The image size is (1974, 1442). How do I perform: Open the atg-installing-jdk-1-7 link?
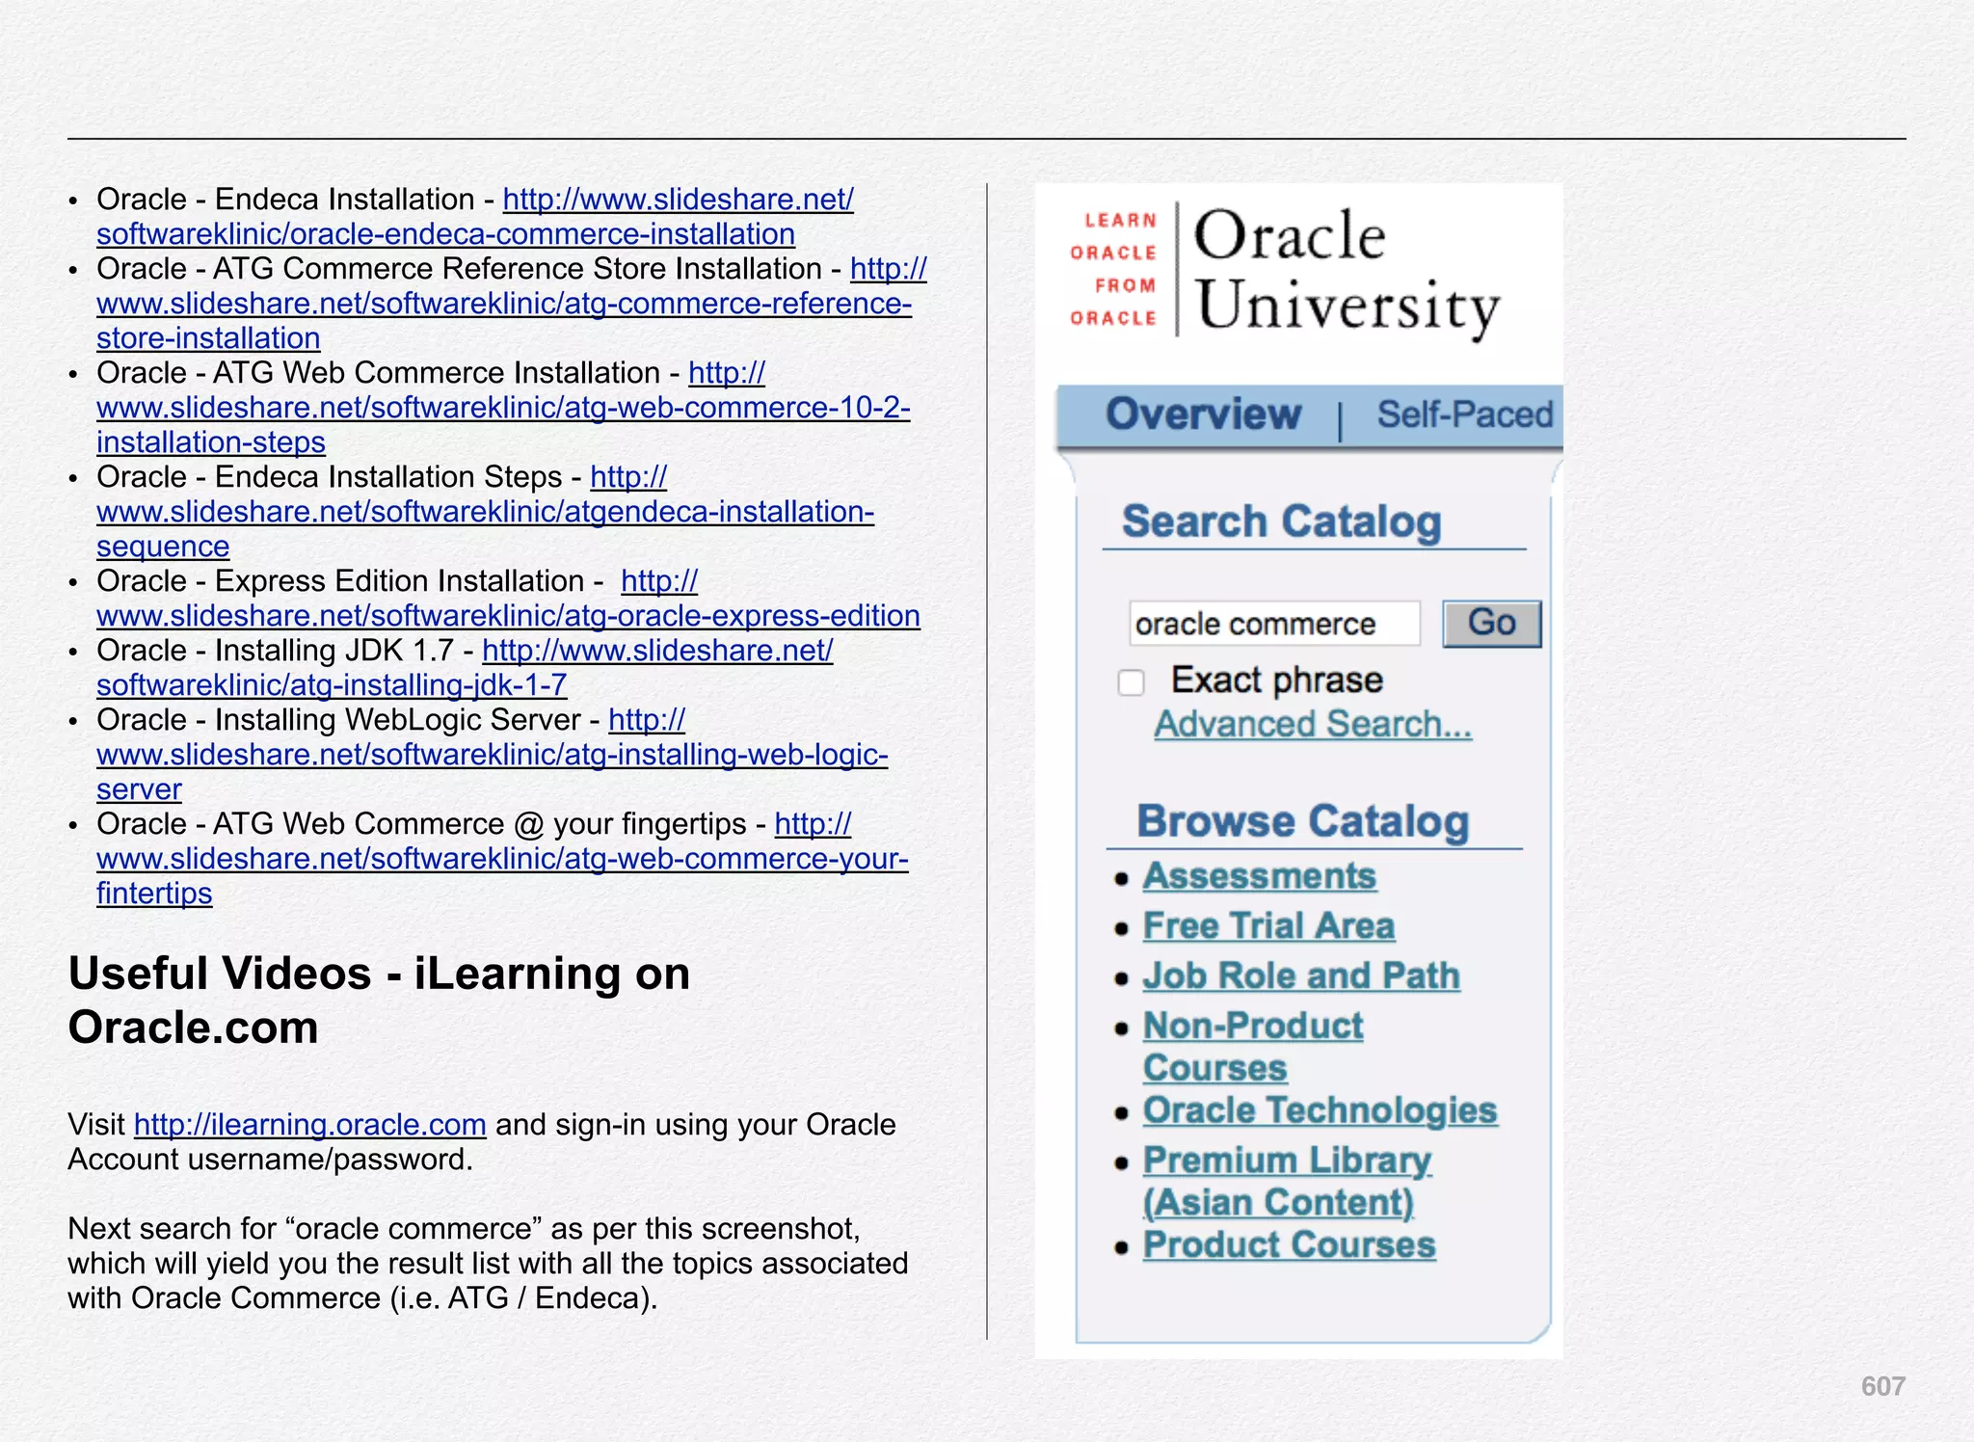click(332, 685)
